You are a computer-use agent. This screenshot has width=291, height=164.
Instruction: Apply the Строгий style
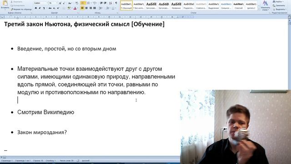pos(238,5)
